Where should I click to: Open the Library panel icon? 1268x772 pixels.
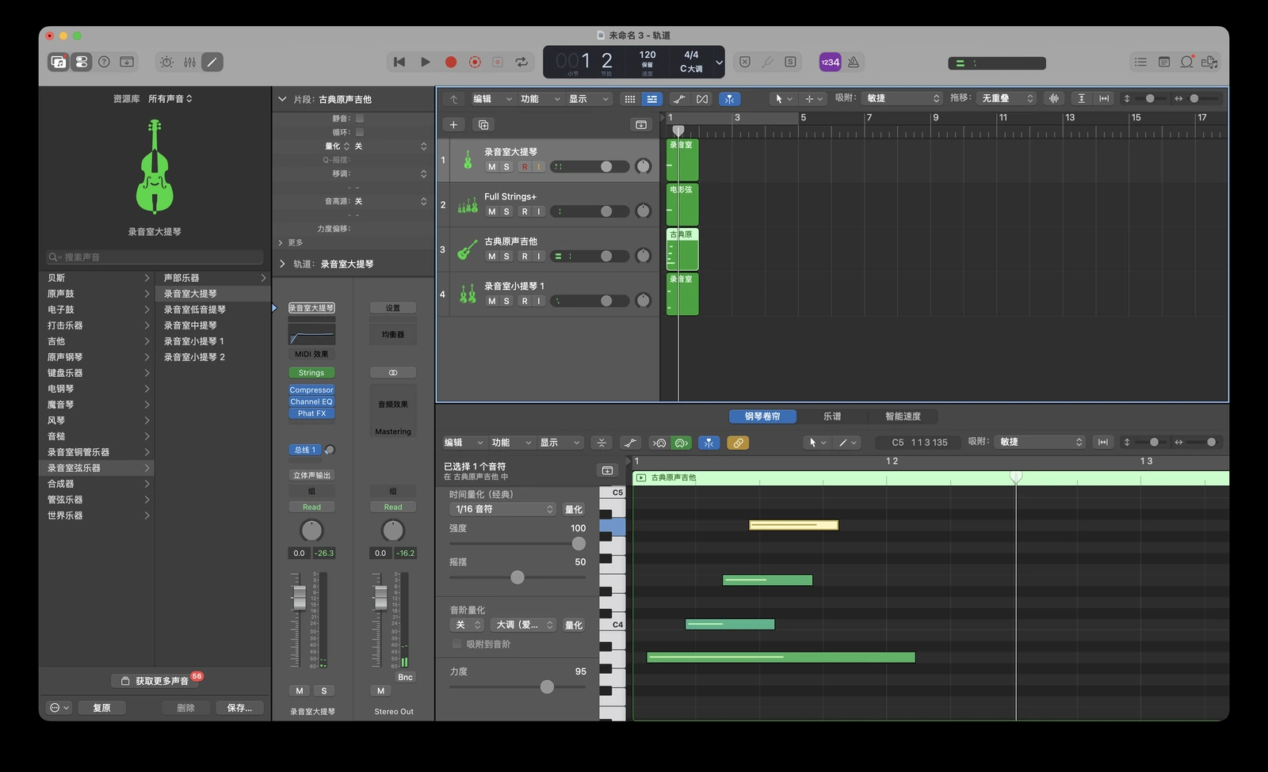coord(59,62)
